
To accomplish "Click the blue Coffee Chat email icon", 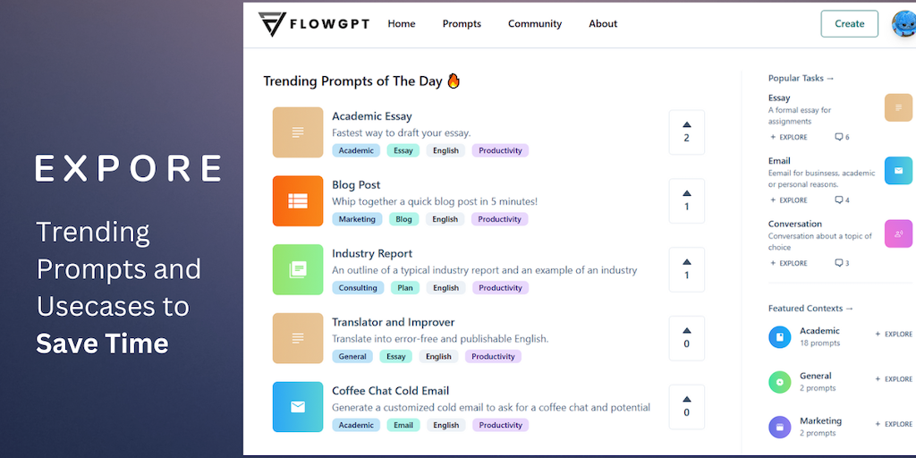I will coord(298,407).
